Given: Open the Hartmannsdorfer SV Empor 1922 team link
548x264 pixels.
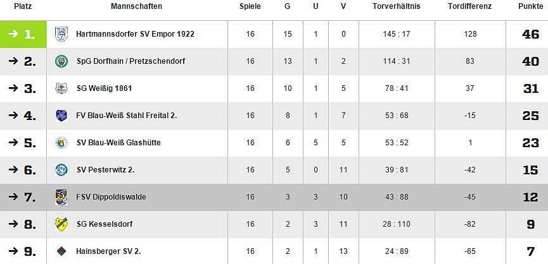Looking at the screenshot, I should [135, 34].
